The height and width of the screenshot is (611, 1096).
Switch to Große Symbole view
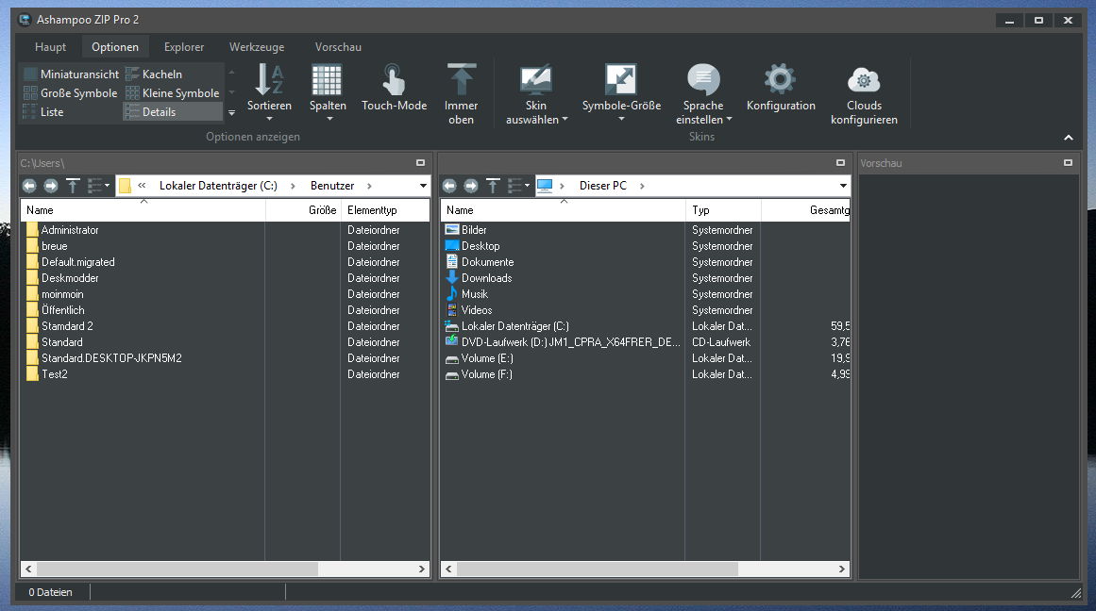pyautogui.click(x=71, y=92)
